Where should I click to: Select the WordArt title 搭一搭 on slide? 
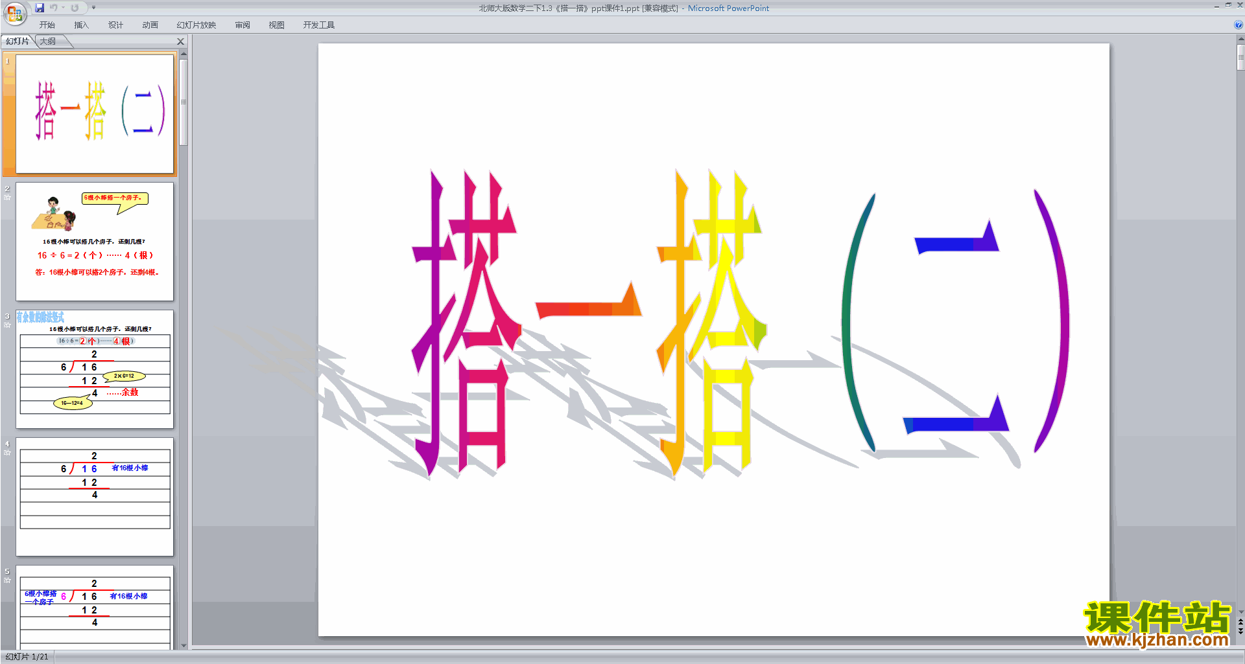click(589, 324)
